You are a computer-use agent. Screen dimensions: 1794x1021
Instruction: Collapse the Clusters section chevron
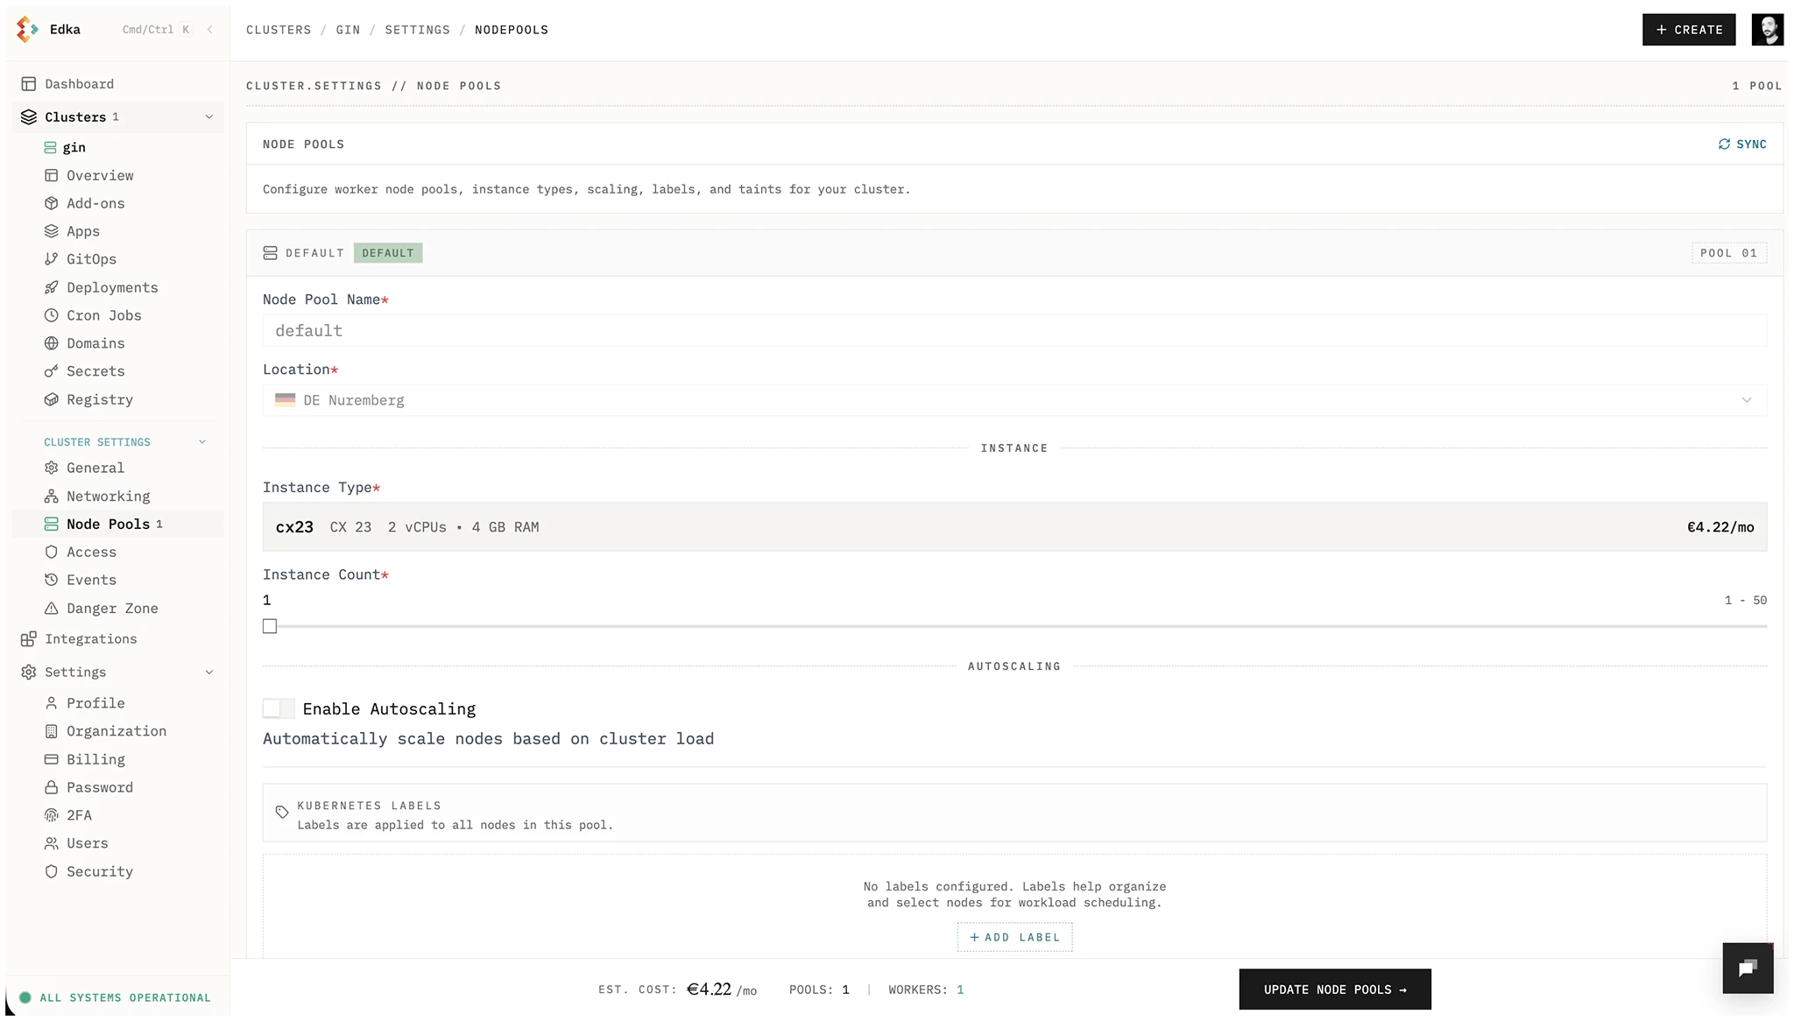[x=208, y=116]
